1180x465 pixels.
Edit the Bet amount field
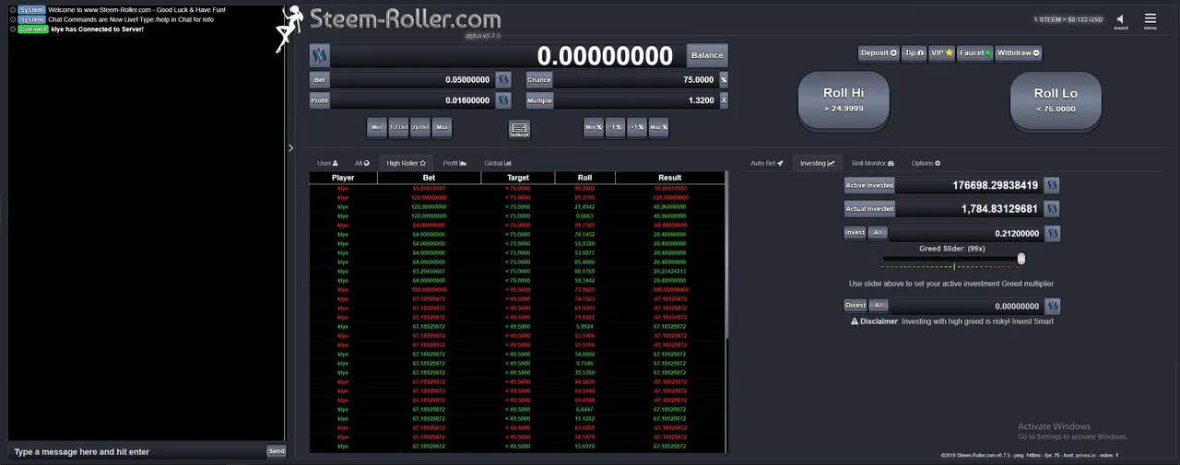point(412,80)
